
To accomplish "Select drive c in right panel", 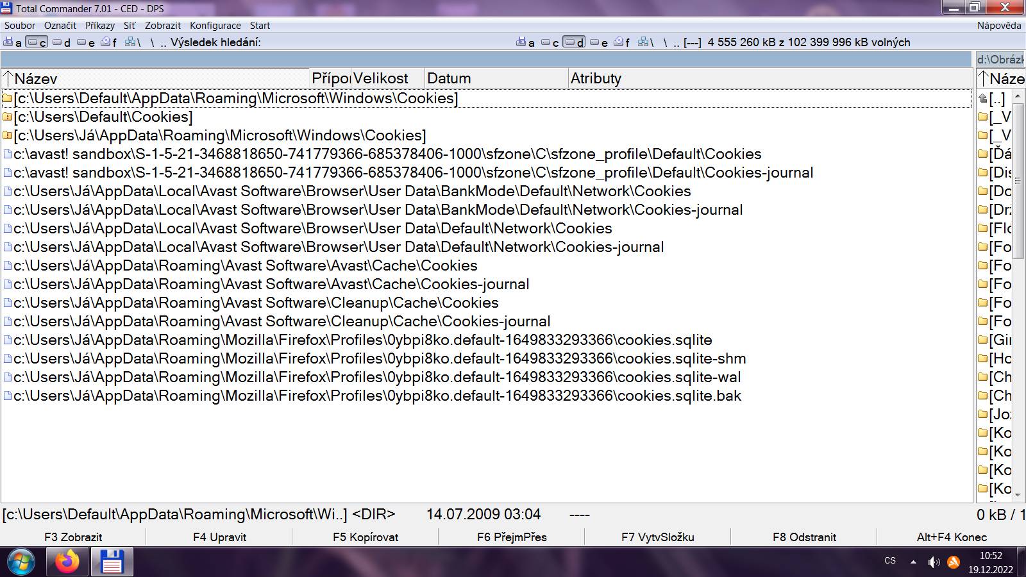I will (550, 42).
